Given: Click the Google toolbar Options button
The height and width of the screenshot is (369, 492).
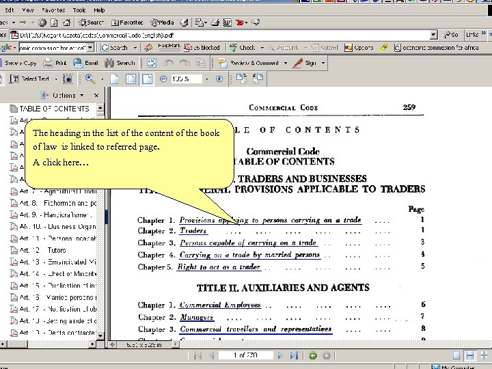Looking at the screenshot, I should 359,48.
